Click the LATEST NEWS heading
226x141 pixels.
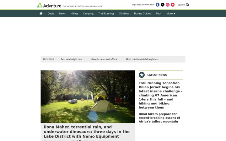click(x=157, y=75)
